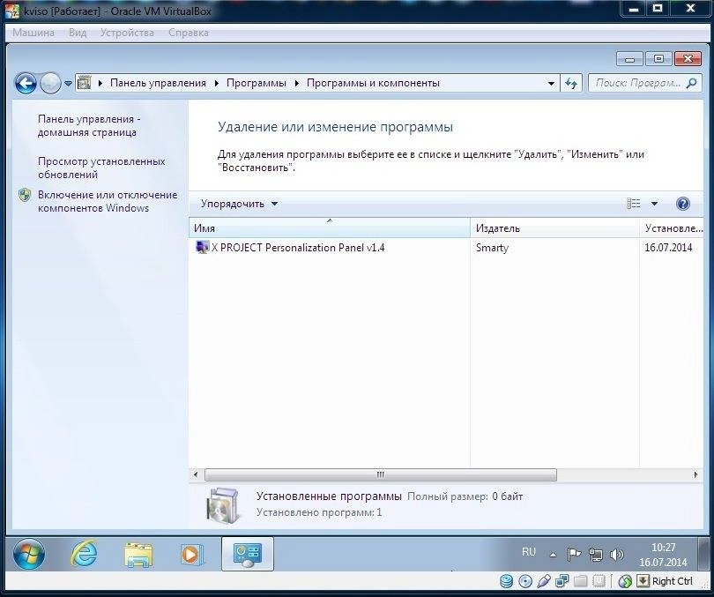Click the 16.07.2014 install date cell
Screen dimensions: 714x597
(x=668, y=248)
